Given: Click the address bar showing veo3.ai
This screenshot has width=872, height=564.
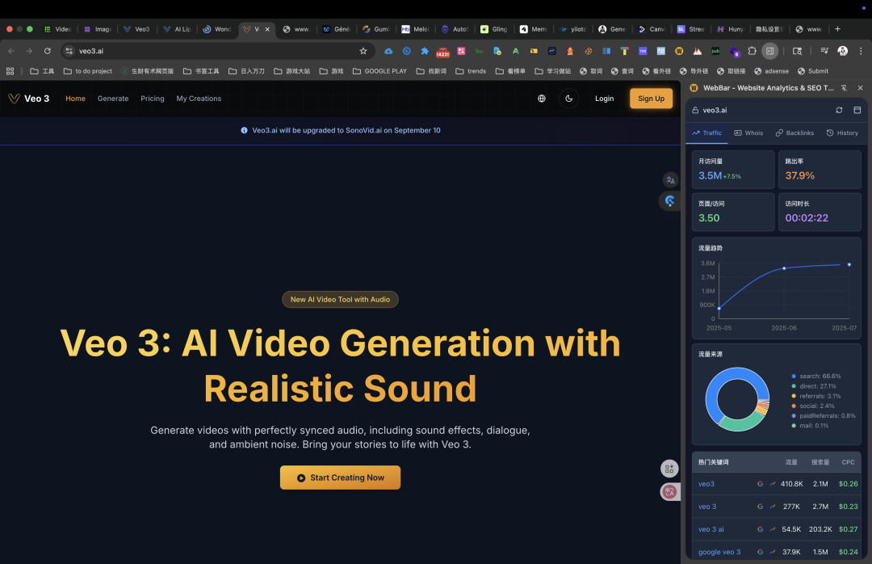Looking at the screenshot, I should [x=217, y=51].
